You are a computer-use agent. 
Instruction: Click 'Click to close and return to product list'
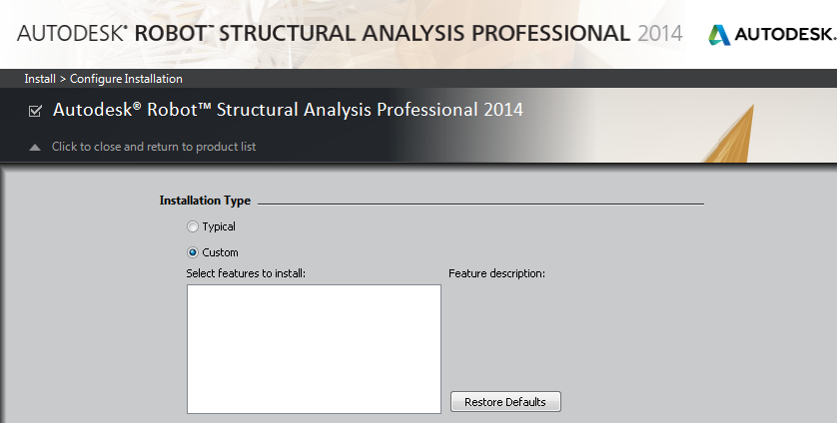tap(154, 147)
